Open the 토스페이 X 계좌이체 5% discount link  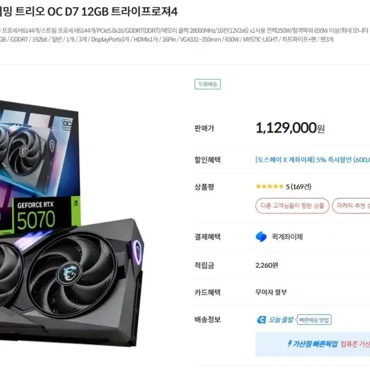coord(312,160)
